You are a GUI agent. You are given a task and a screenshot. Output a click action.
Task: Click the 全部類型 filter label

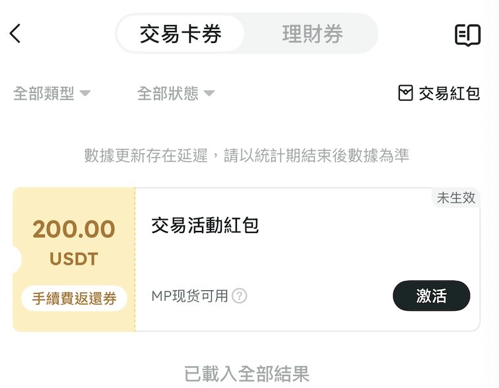[44, 93]
